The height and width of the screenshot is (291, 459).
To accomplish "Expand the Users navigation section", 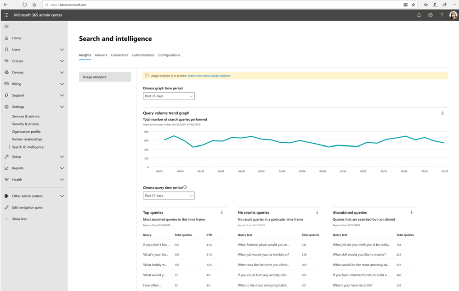I will coord(62,50).
